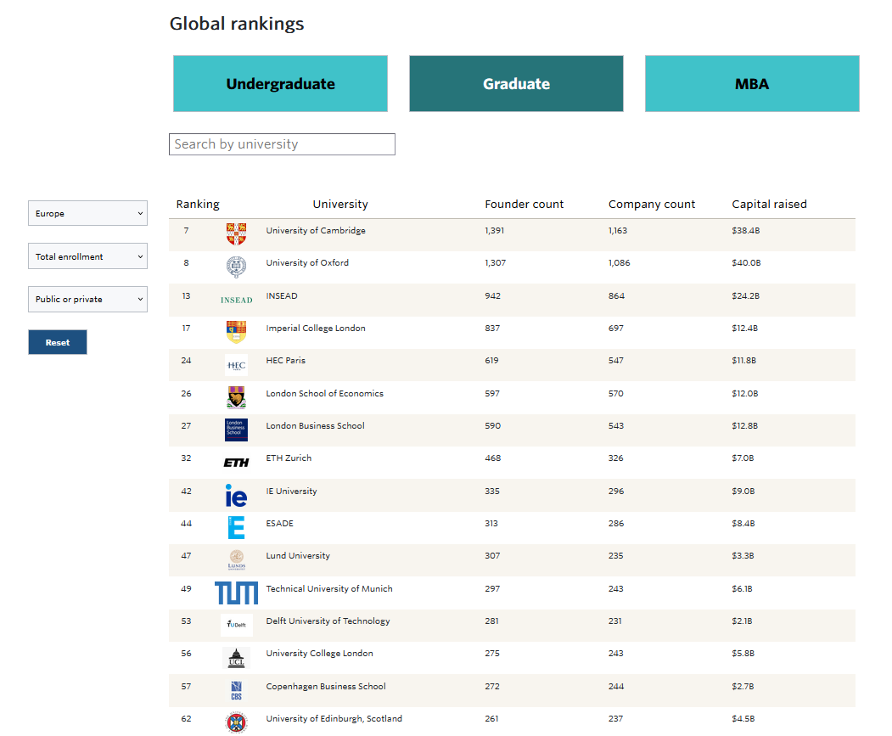Click Oxford's $40.0B capital raised value
Image resolution: width=892 pixels, height=736 pixels.
point(746,263)
